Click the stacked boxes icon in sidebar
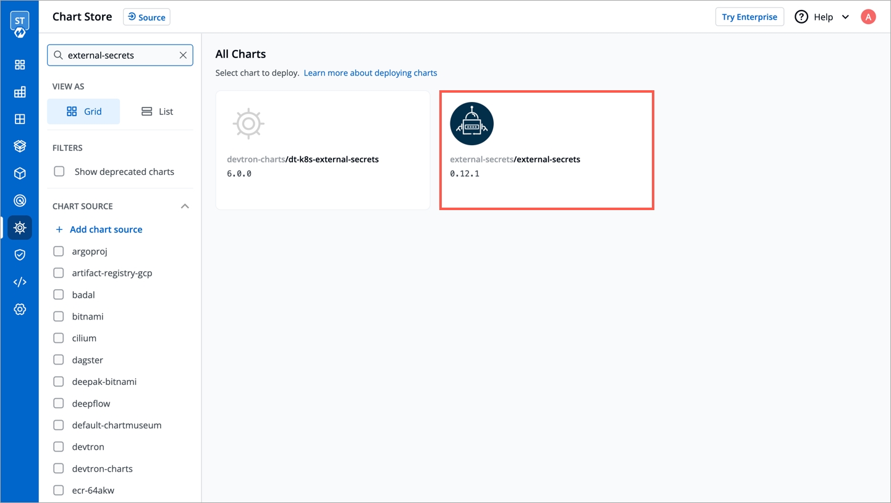Image resolution: width=891 pixels, height=503 pixels. [20, 146]
